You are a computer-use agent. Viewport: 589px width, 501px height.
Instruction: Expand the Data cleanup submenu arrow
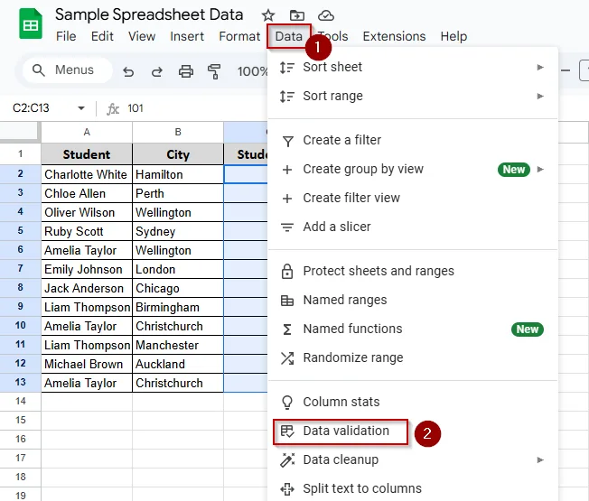point(540,460)
